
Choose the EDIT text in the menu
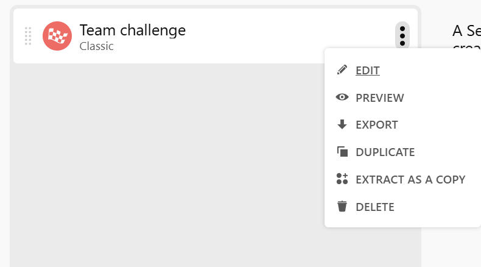click(x=368, y=71)
